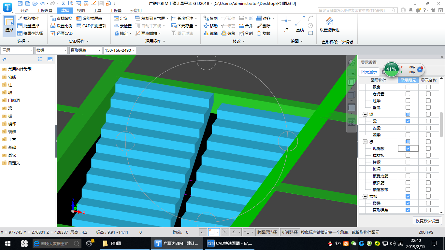Uncheck 显示图元 for 现浇板
445x250 pixels.
click(x=408, y=148)
